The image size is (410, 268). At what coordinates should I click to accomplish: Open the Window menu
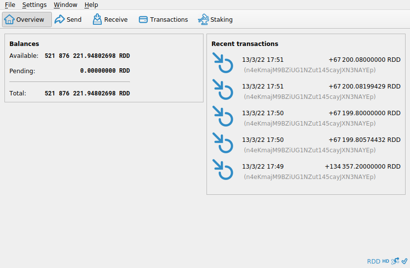tap(65, 5)
